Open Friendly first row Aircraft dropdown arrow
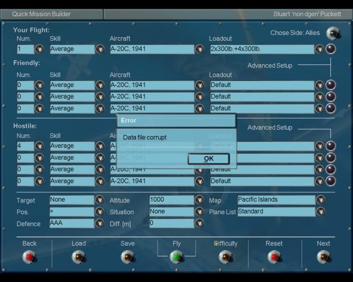 tap(199, 85)
